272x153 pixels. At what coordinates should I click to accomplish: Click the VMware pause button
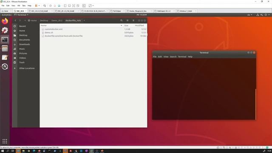tap(36, 6)
